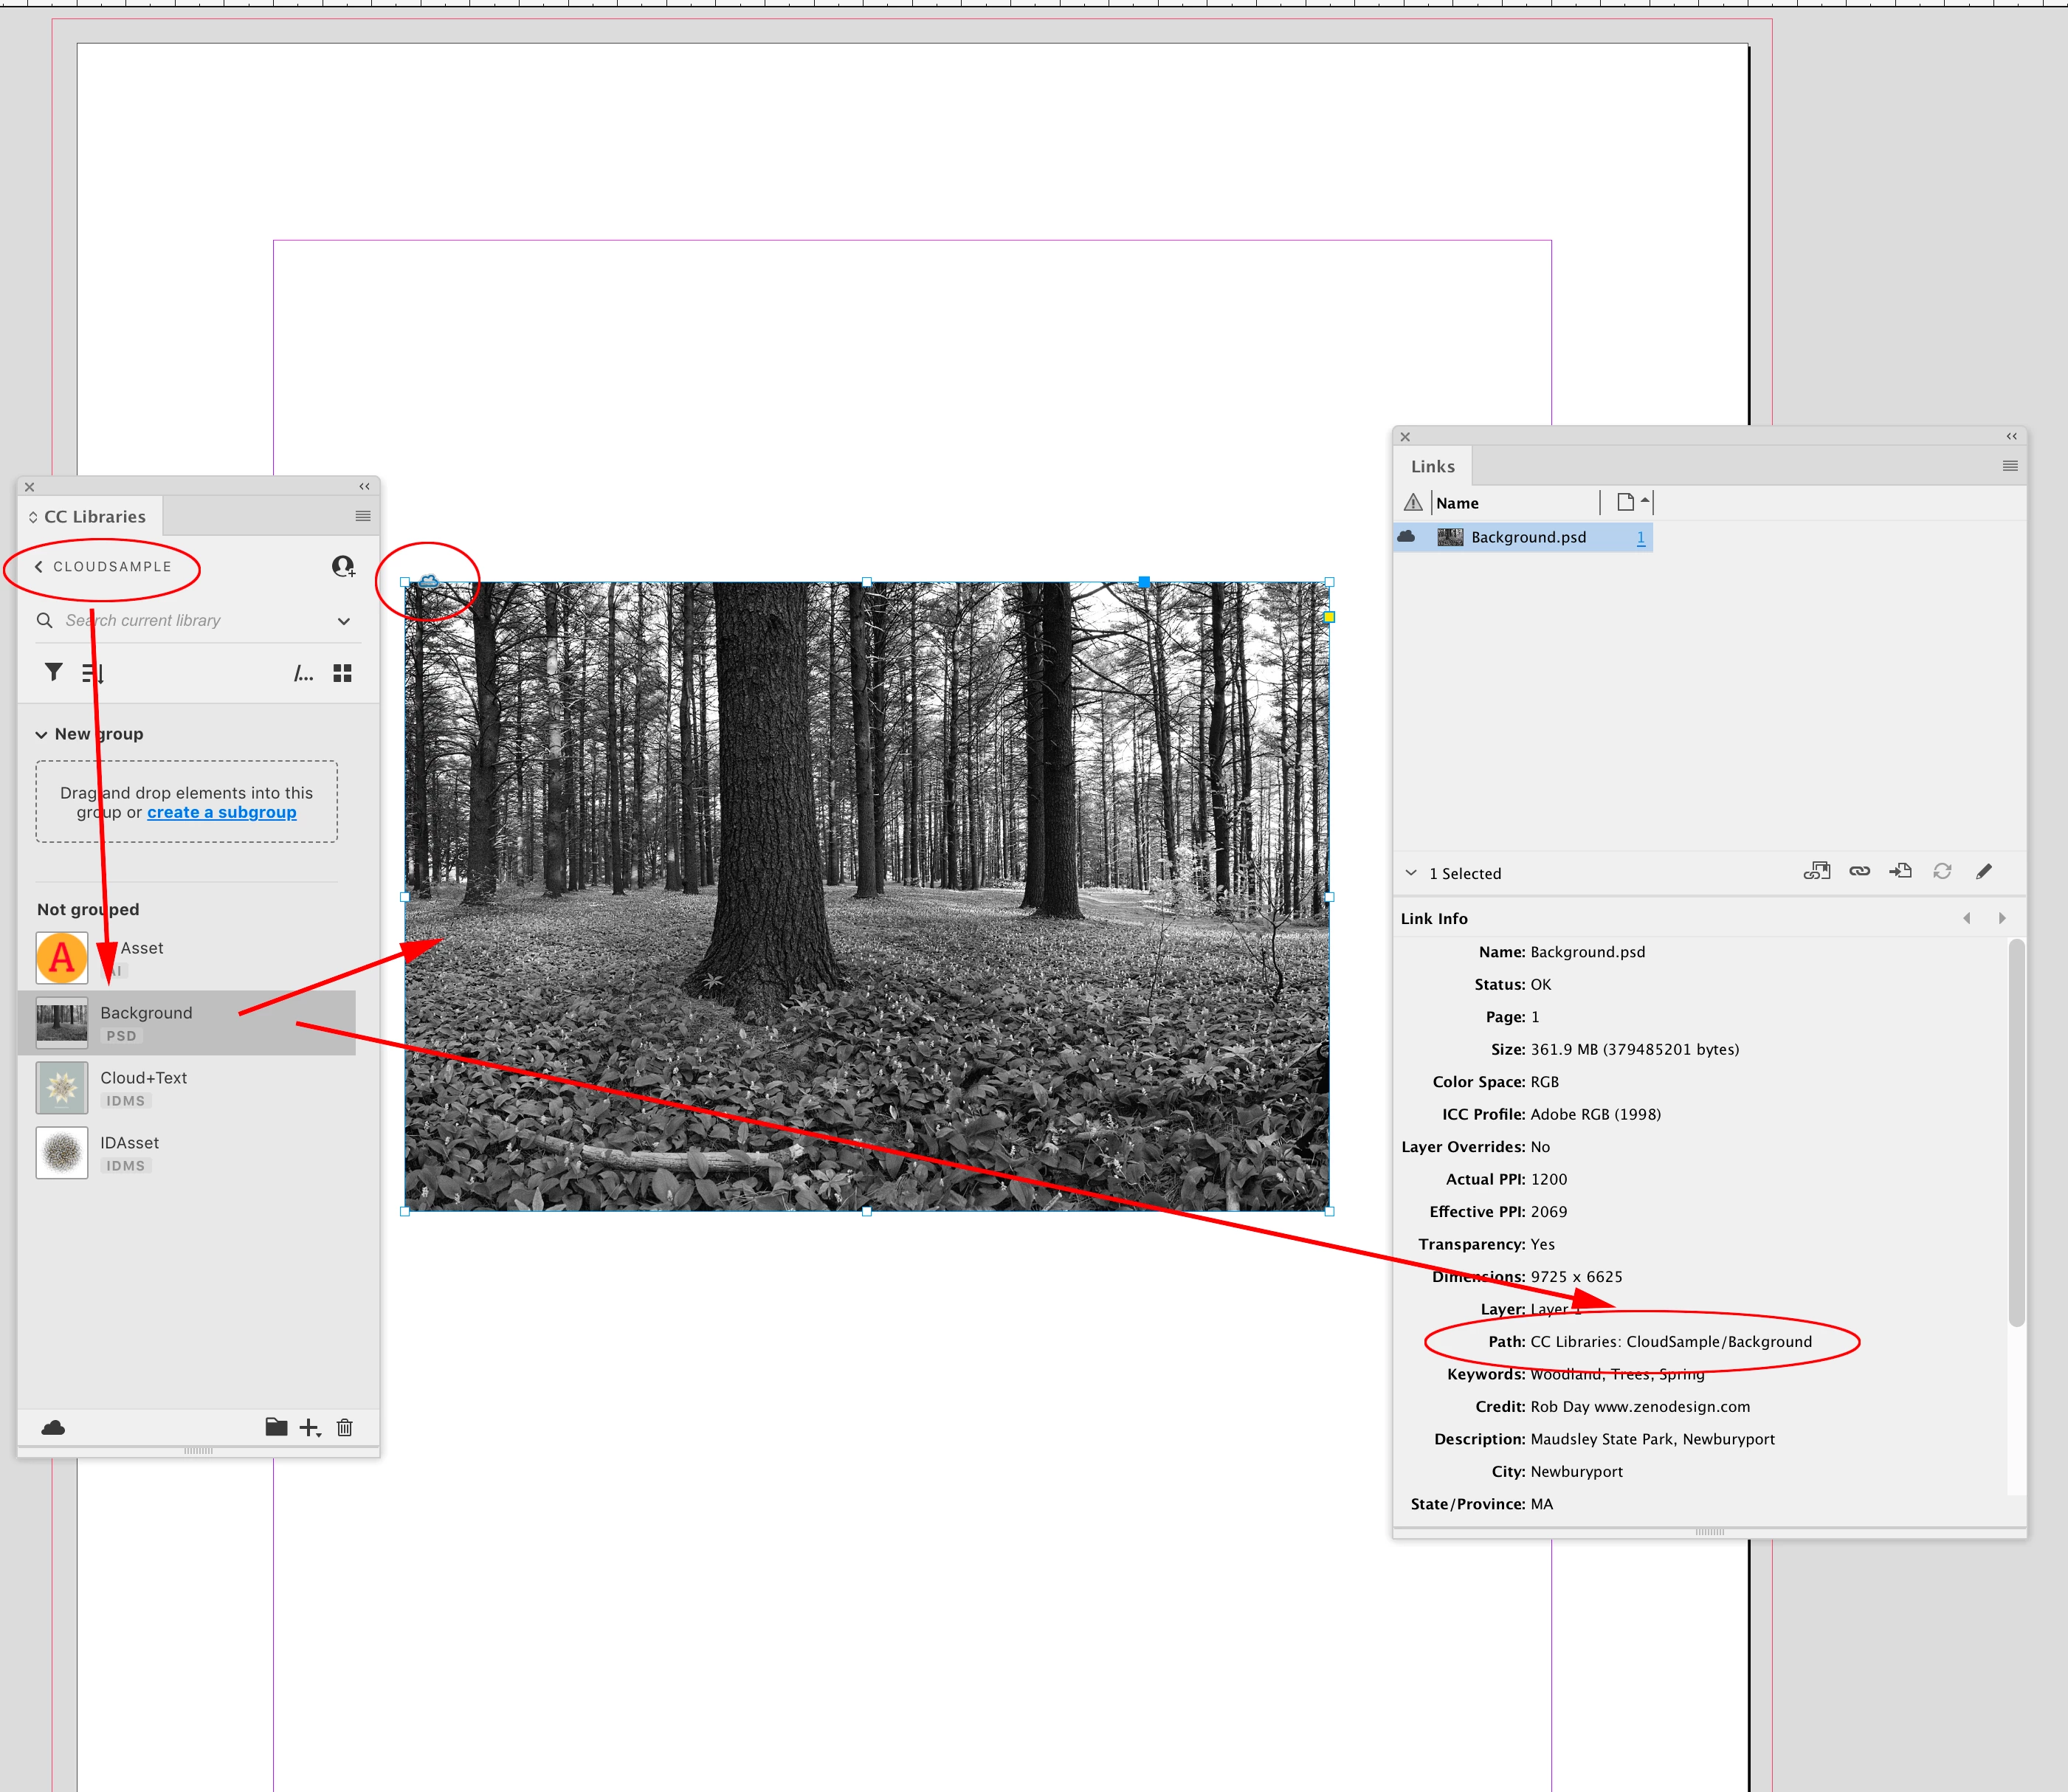
Task: Click the create a subgroup link
Action: (x=221, y=812)
